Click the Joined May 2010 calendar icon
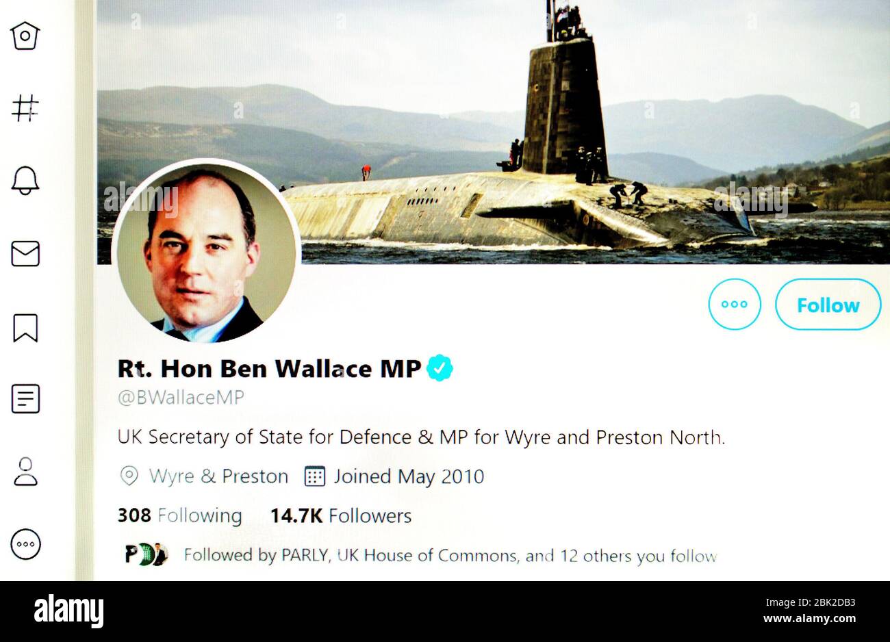Image resolution: width=890 pixels, height=642 pixels. coord(314,476)
